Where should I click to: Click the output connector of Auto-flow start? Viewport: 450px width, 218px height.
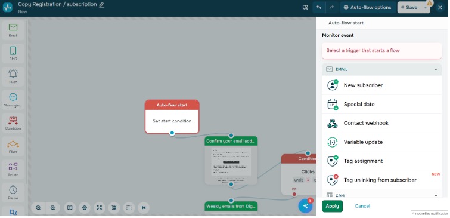coord(172,133)
